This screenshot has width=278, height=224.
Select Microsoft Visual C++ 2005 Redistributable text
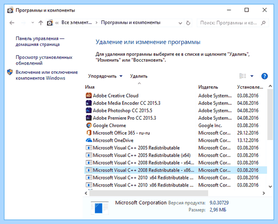[x=136, y=148]
